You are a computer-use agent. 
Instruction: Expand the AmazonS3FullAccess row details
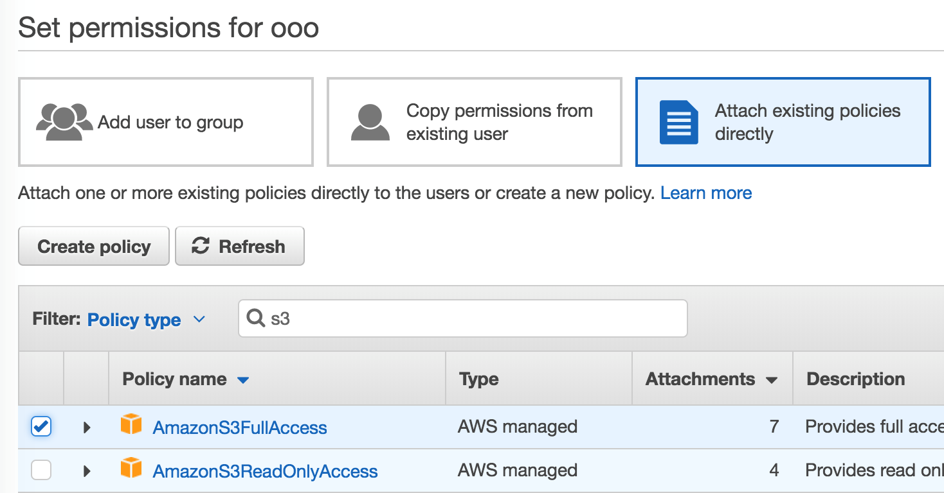click(87, 428)
